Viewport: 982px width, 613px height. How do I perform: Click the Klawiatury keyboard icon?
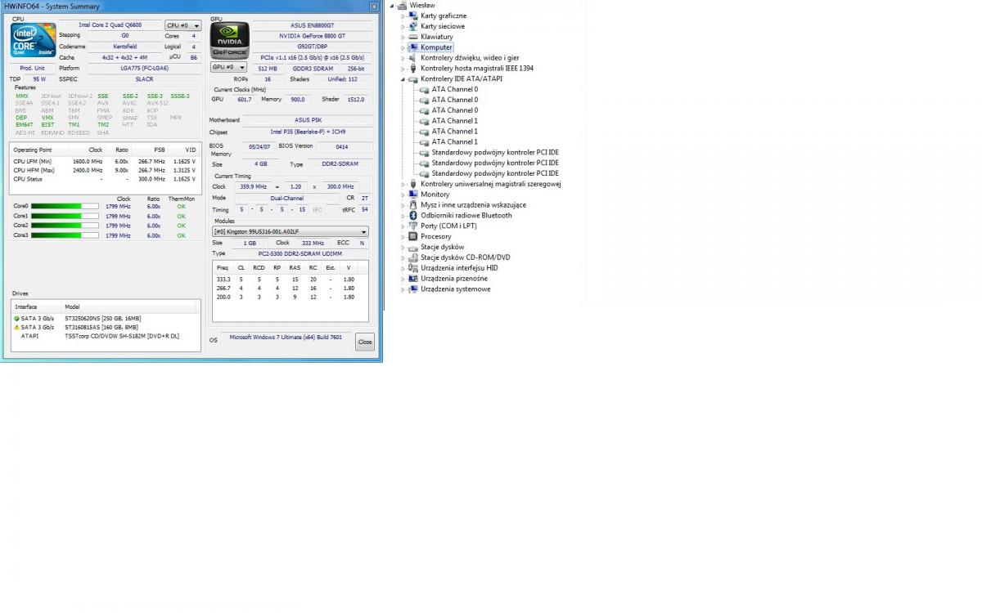[x=413, y=37]
